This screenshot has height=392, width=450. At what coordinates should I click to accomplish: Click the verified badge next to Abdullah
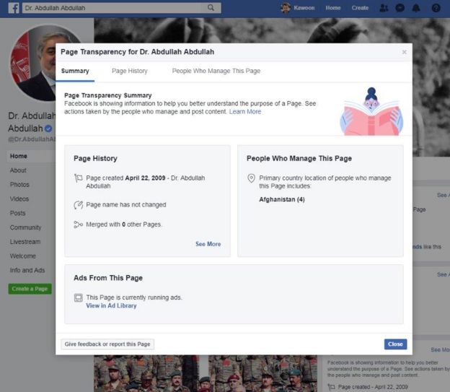48,129
